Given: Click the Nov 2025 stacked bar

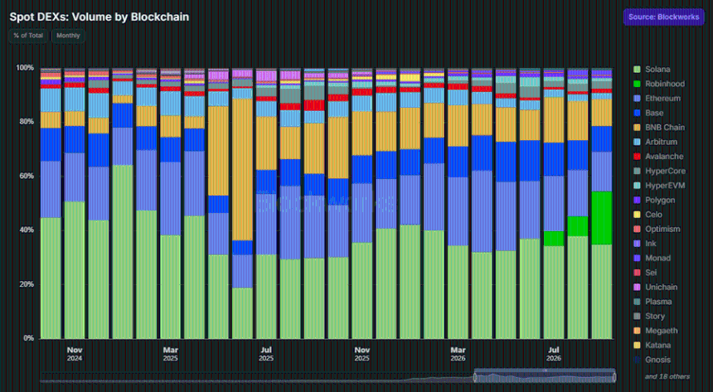Looking at the screenshot, I should coord(362,203).
